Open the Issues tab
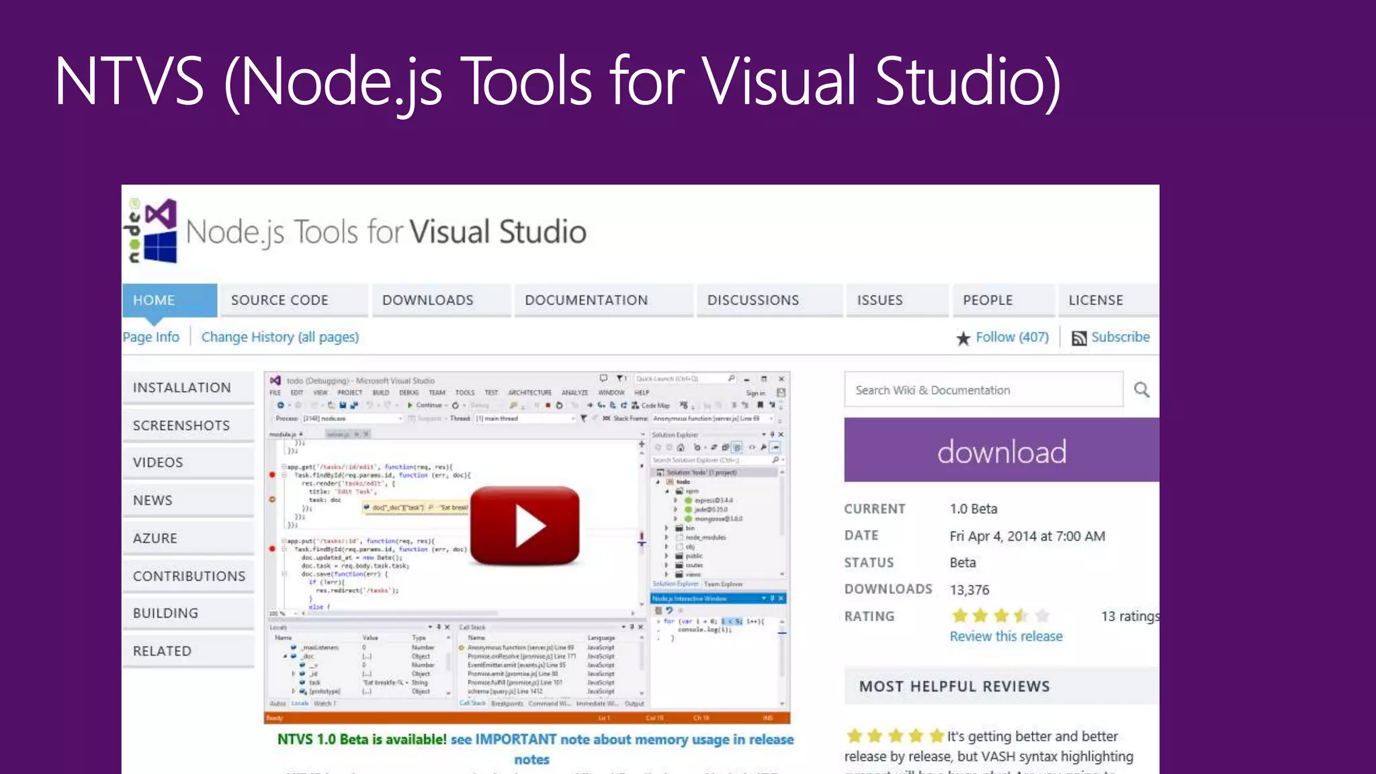 tap(879, 300)
